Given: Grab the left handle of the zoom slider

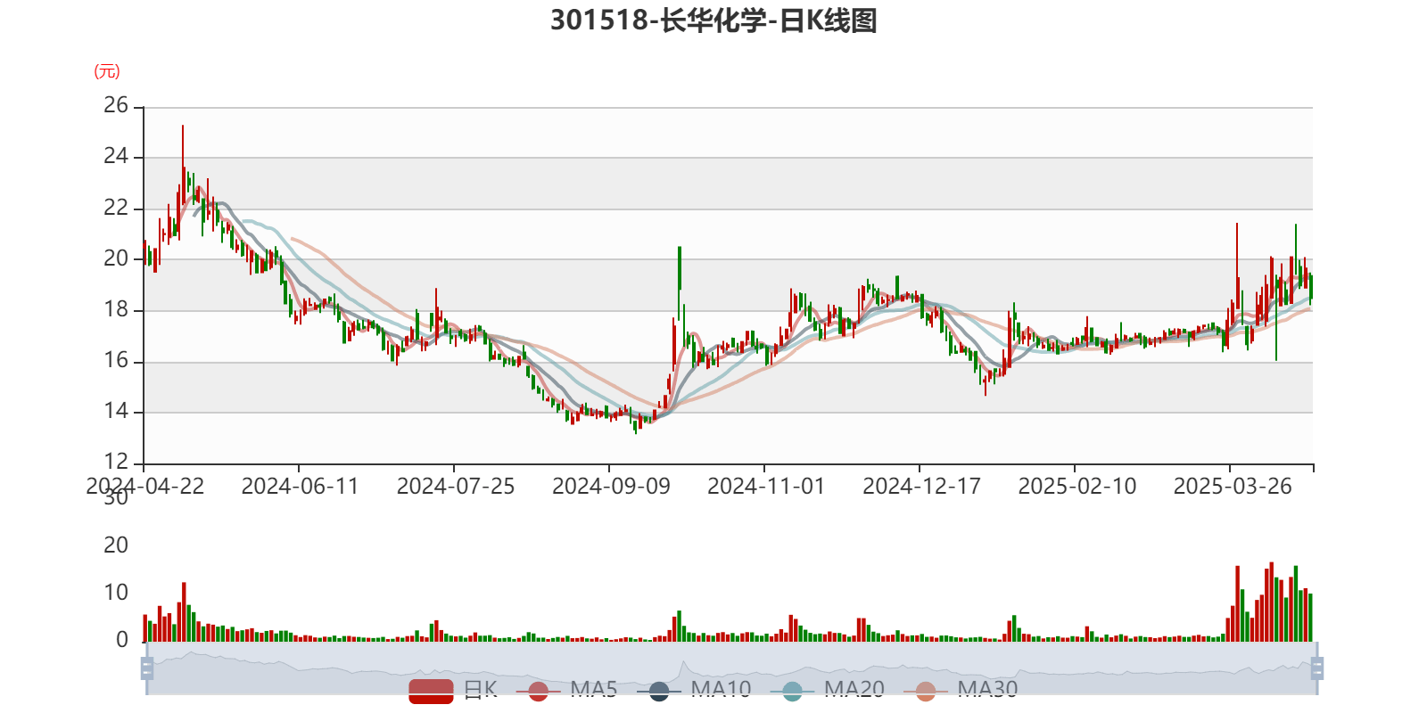Looking at the screenshot, I should click(147, 668).
